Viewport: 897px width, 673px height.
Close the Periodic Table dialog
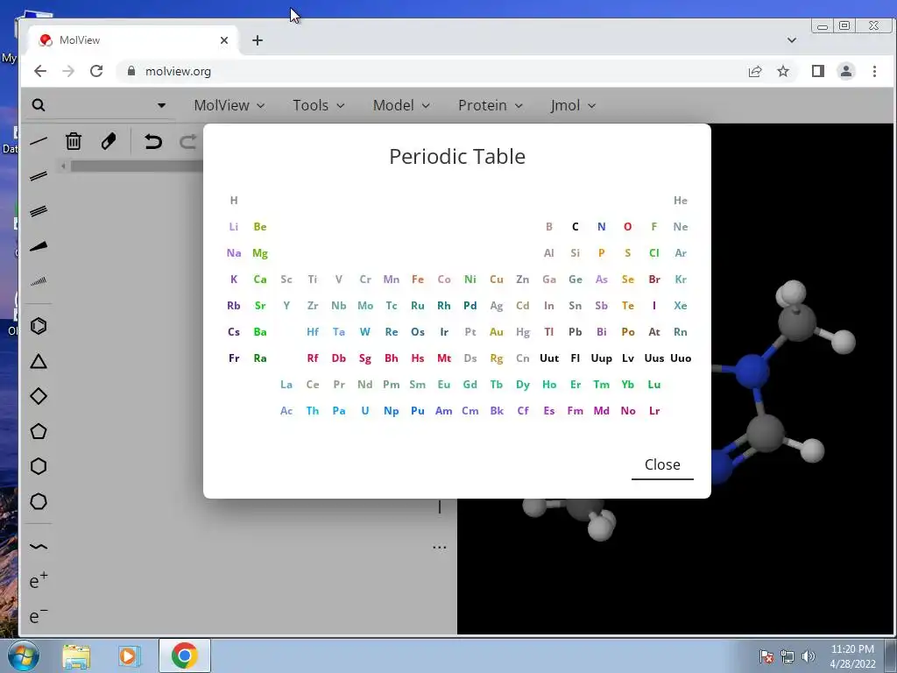(x=662, y=464)
